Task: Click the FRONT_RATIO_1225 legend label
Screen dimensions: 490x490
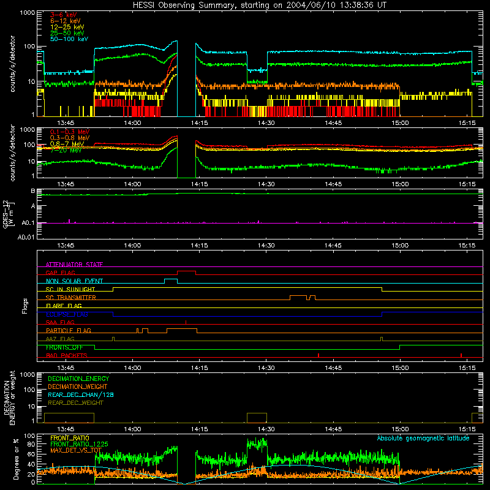Action: click(x=79, y=444)
